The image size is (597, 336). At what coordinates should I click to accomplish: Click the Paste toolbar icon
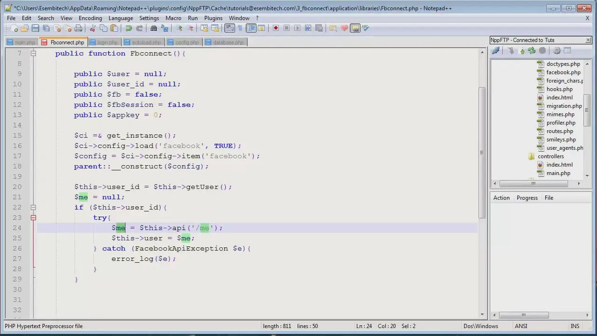[x=114, y=28]
